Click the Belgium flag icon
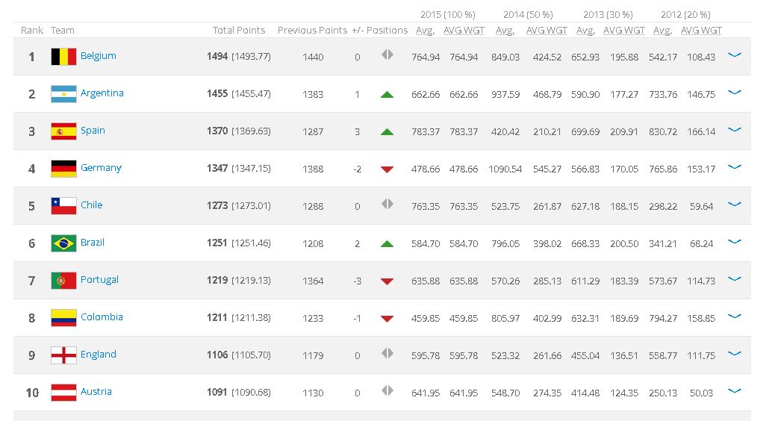 click(x=63, y=57)
